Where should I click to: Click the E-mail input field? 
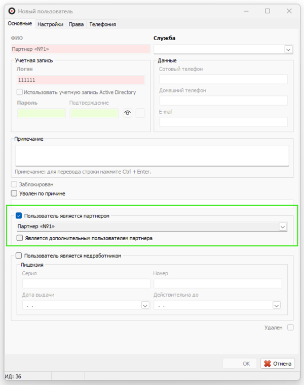click(223, 122)
